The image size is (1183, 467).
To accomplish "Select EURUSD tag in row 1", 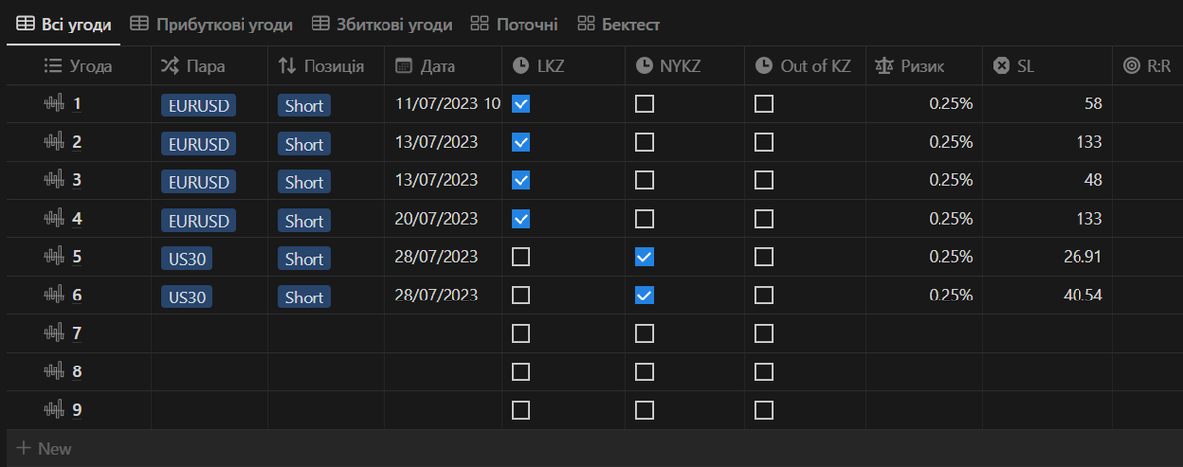I will click(198, 105).
